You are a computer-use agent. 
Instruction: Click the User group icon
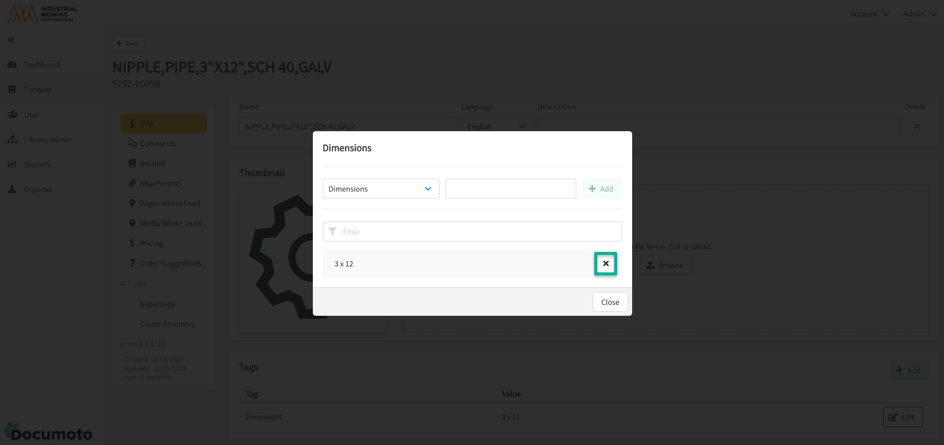click(12, 115)
